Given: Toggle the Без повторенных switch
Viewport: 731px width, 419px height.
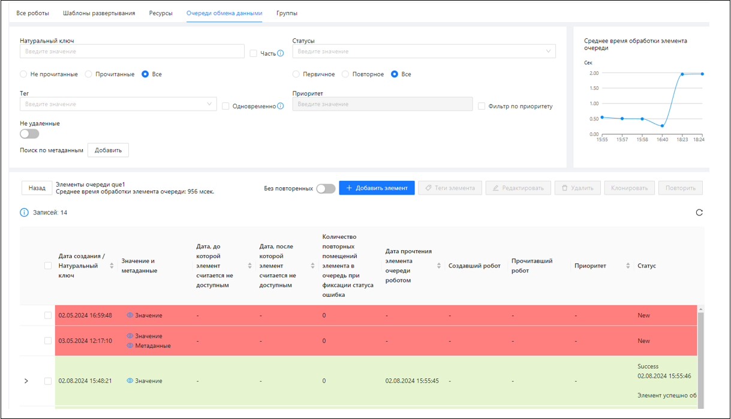Looking at the screenshot, I should click(326, 189).
